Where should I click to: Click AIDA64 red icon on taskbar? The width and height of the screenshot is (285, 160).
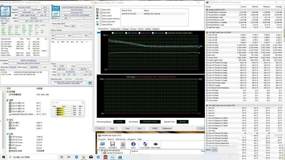coord(106,157)
